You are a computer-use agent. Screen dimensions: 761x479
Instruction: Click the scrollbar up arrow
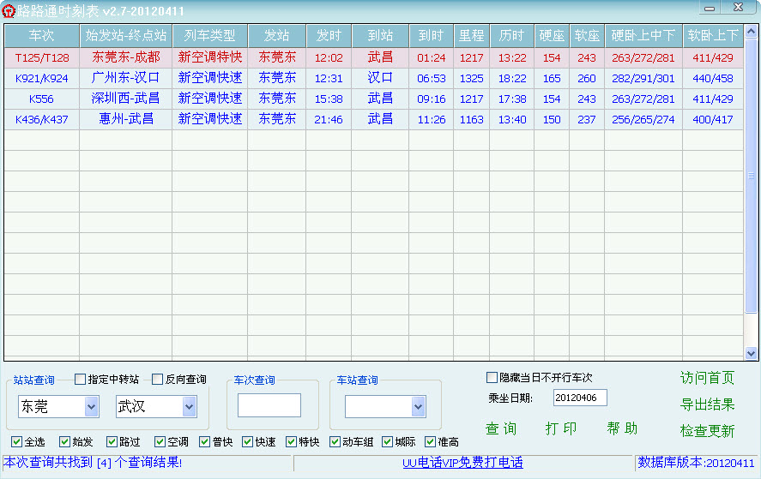pos(751,32)
